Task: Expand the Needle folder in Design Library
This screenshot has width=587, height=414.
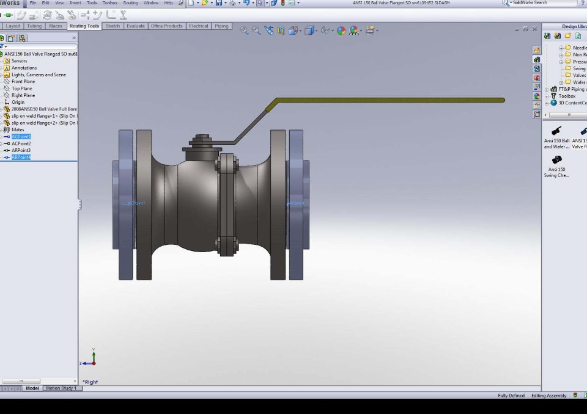Action: (561, 48)
